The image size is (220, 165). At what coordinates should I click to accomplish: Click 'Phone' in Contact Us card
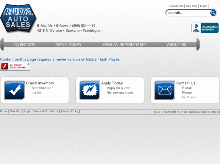187,93
